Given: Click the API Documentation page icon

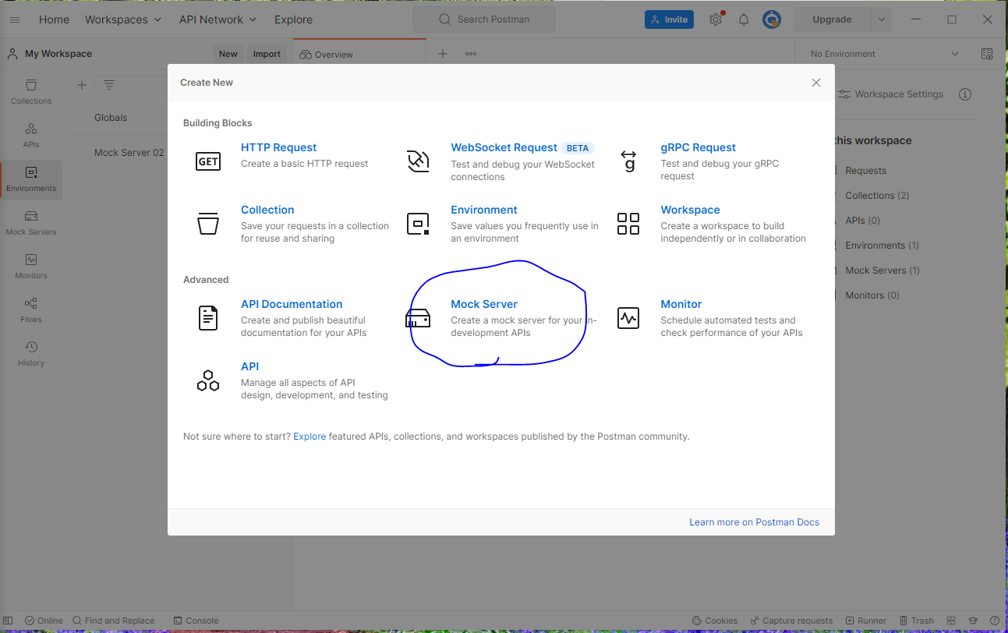Looking at the screenshot, I should point(208,318).
